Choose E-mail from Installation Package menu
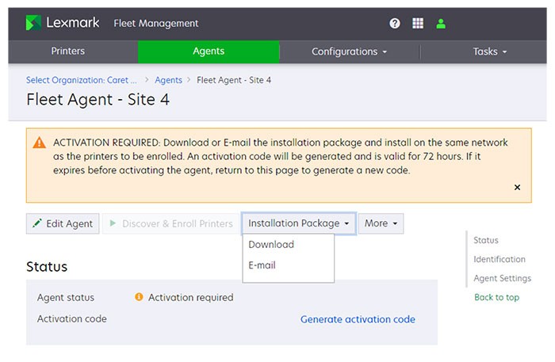This screenshot has width=555, height=362. (x=262, y=265)
